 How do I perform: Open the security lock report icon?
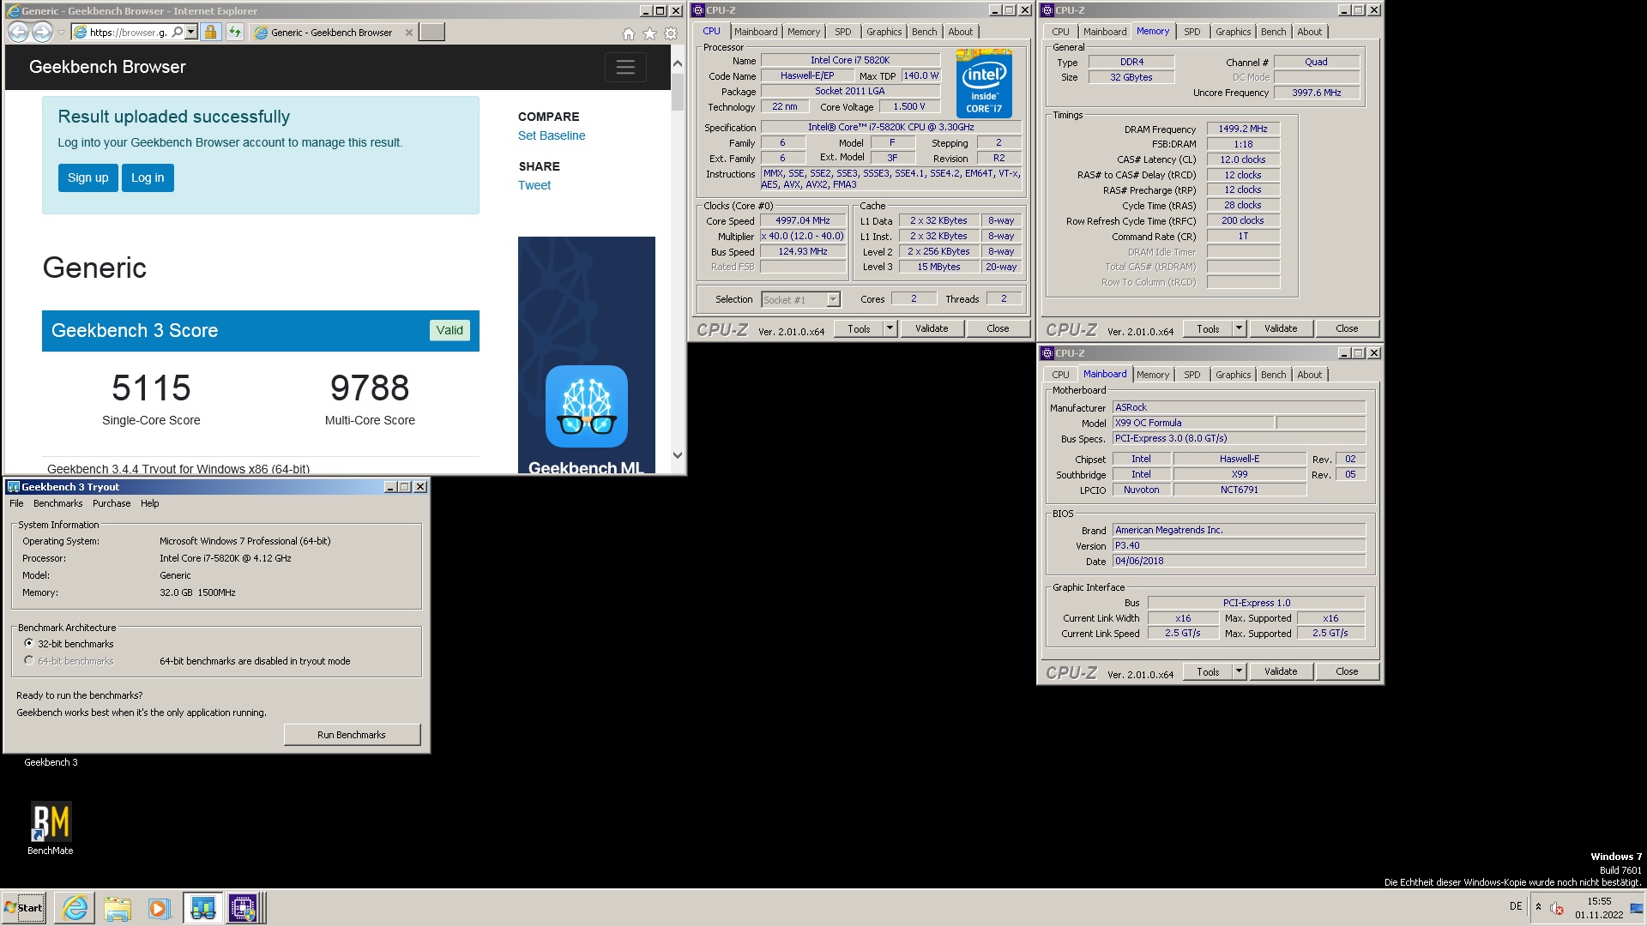coord(210,33)
